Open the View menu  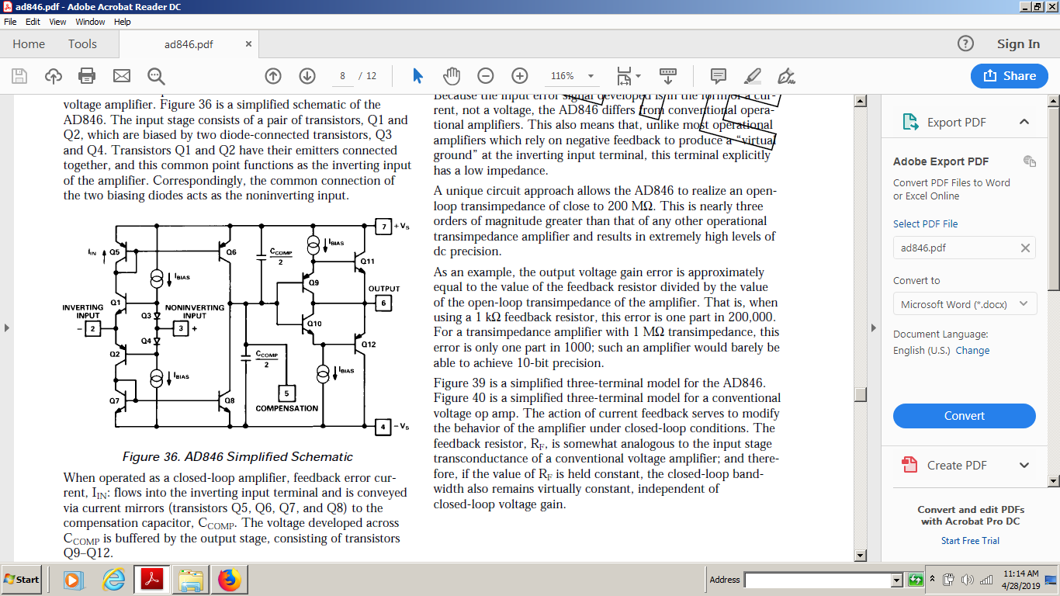click(x=57, y=22)
